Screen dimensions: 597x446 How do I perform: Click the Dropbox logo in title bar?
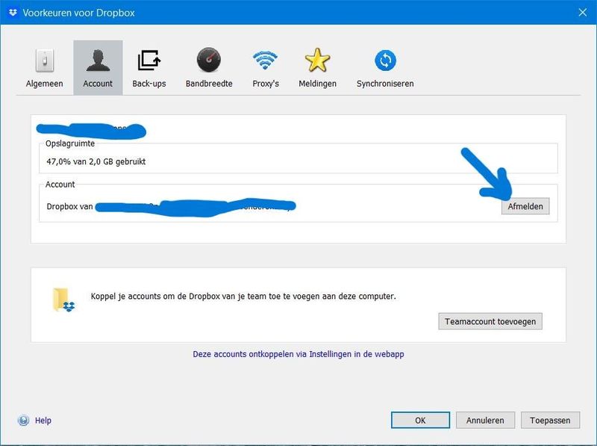(x=11, y=13)
